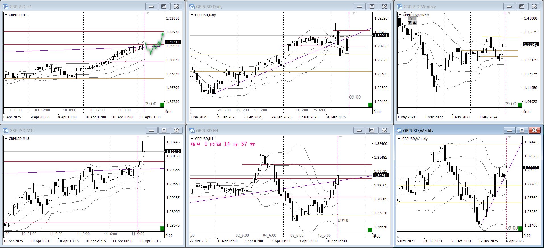This screenshot has height=248, width=544.
Task: Click the '5 May 2024' date on Weekly time axis
Action: click(406, 241)
